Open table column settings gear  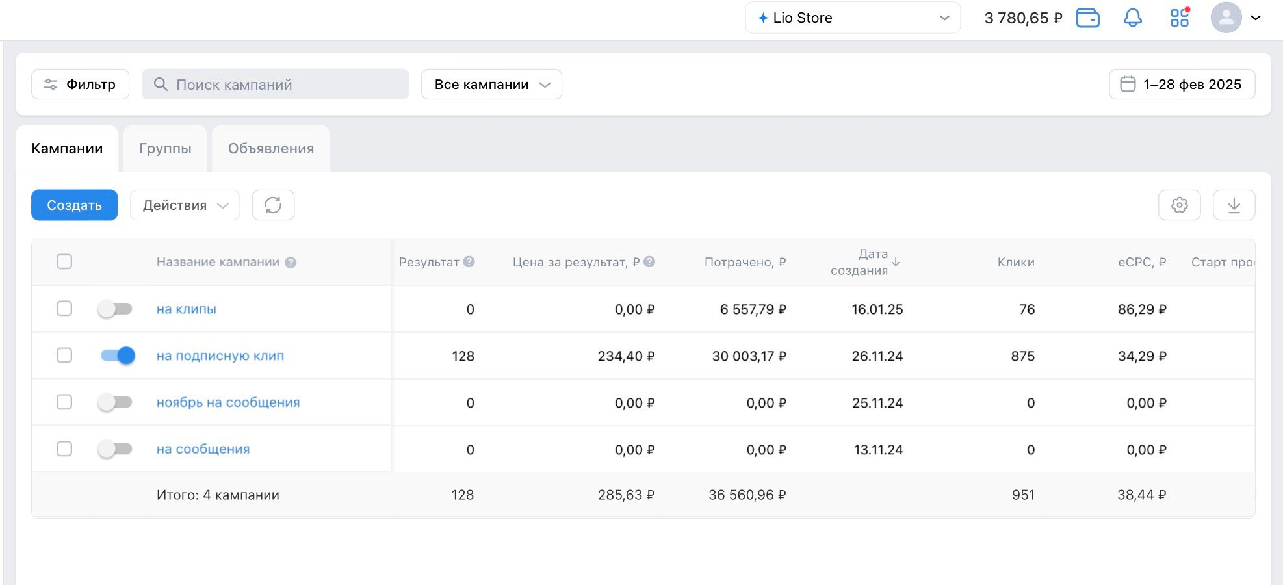click(1179, 205)
